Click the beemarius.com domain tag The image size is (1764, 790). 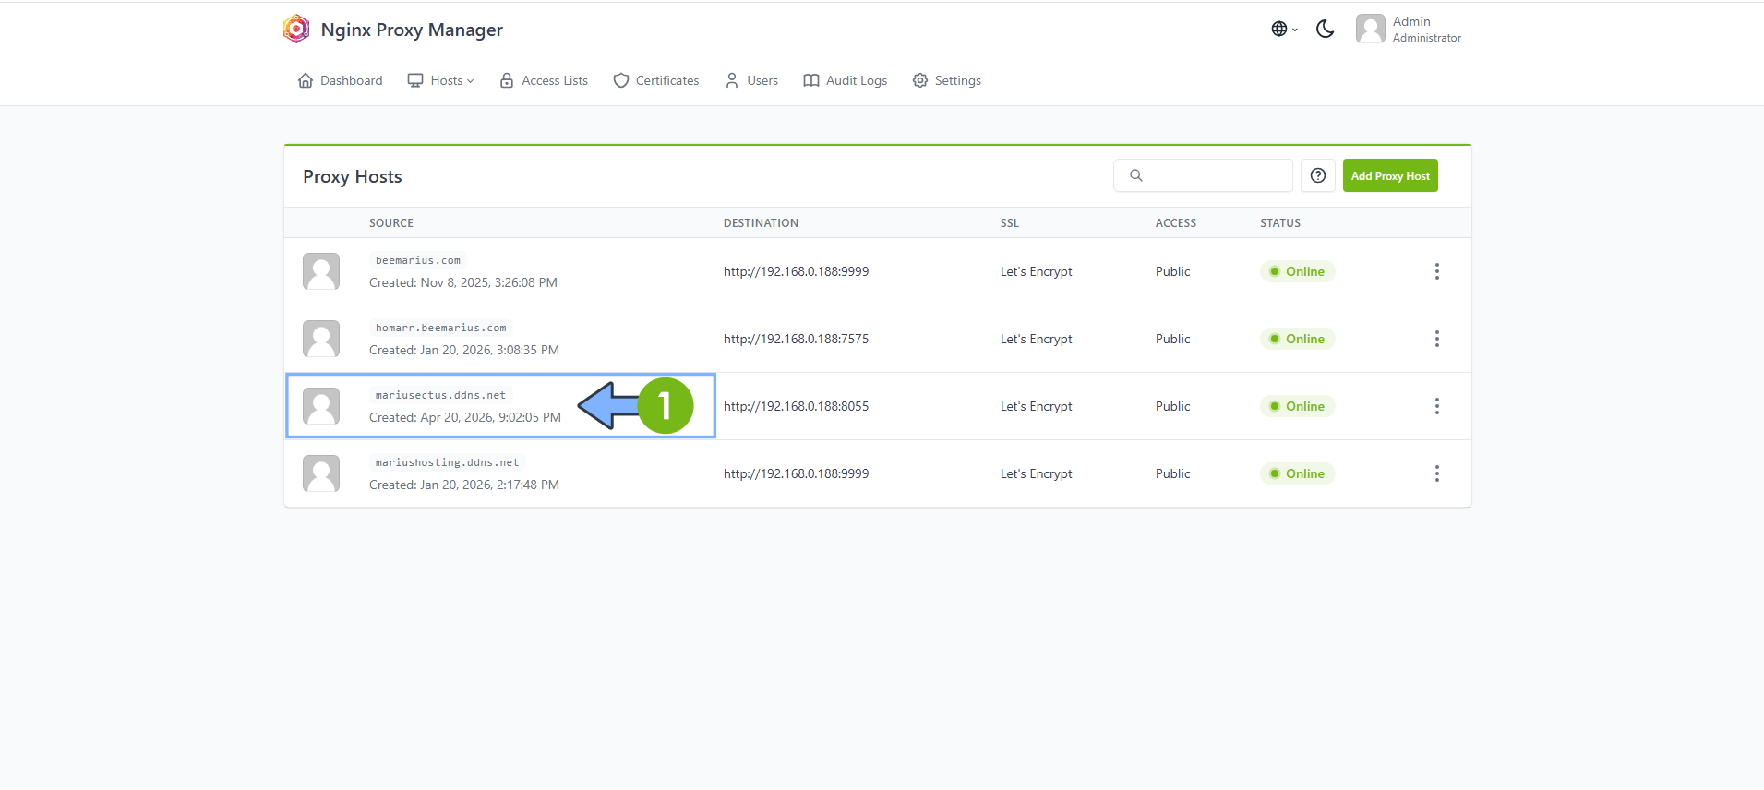click(417, 260)
